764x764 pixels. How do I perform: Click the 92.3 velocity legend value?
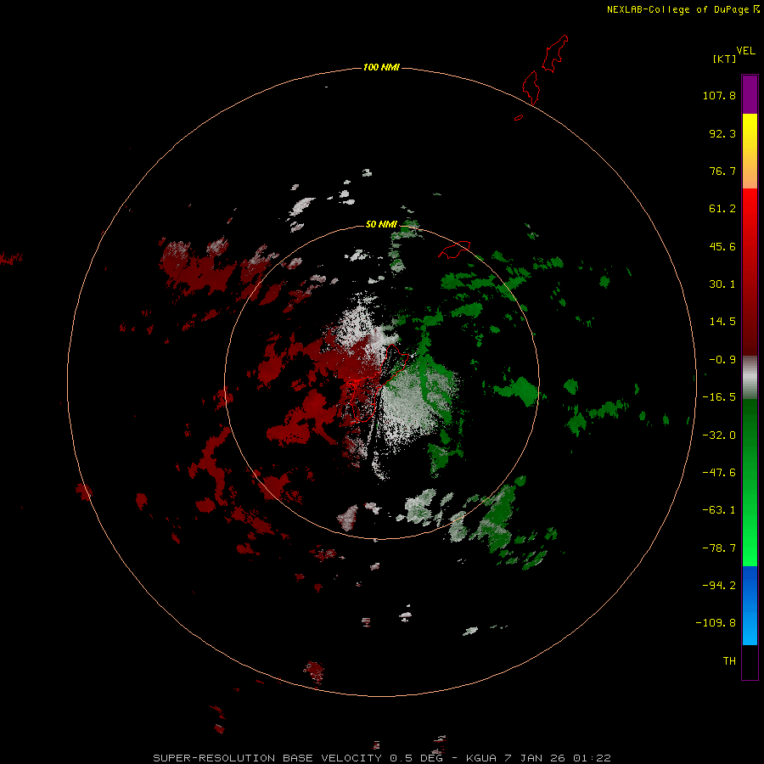(722, 133)
